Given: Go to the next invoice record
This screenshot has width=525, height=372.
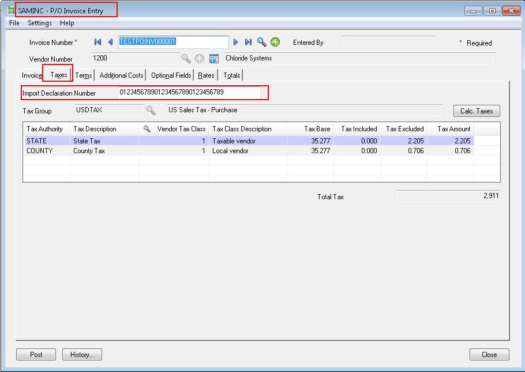Looking at the screenshot, I should pyautogui.click(x=235, y=42).
